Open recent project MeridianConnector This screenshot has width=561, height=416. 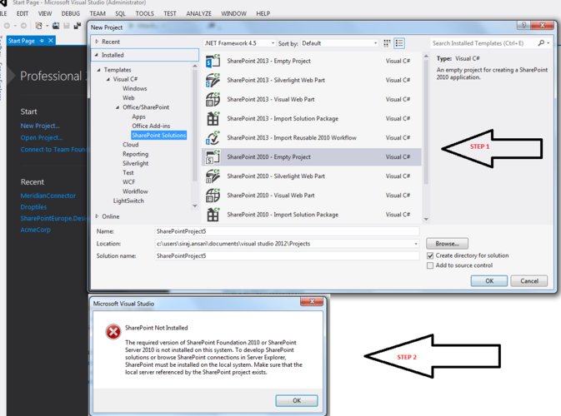pos(48,196)
